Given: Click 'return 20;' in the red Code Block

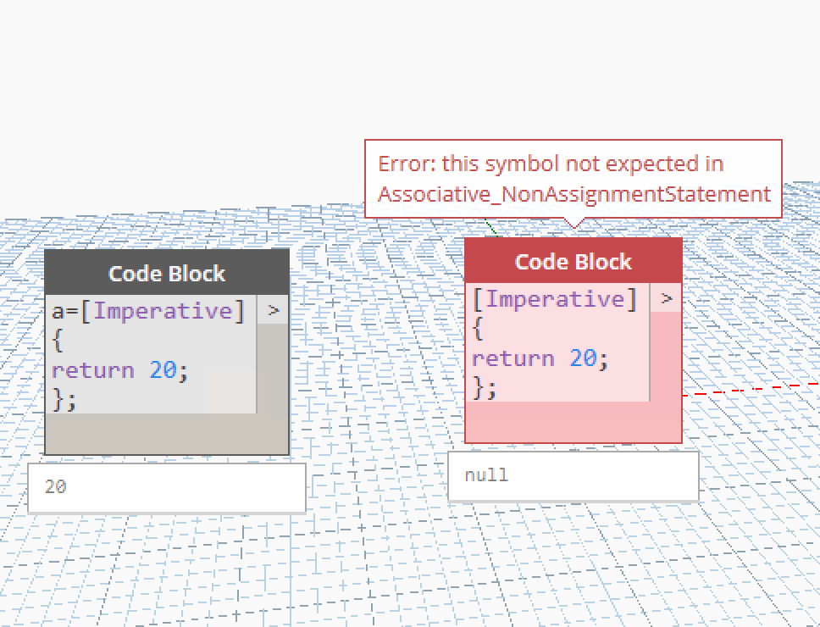Looking at the screenshot, I should 540,358.
